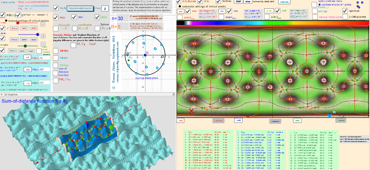This screenshot has height=170, width=370.
Task: Click the start2 button
Action: tap(24, 39)
